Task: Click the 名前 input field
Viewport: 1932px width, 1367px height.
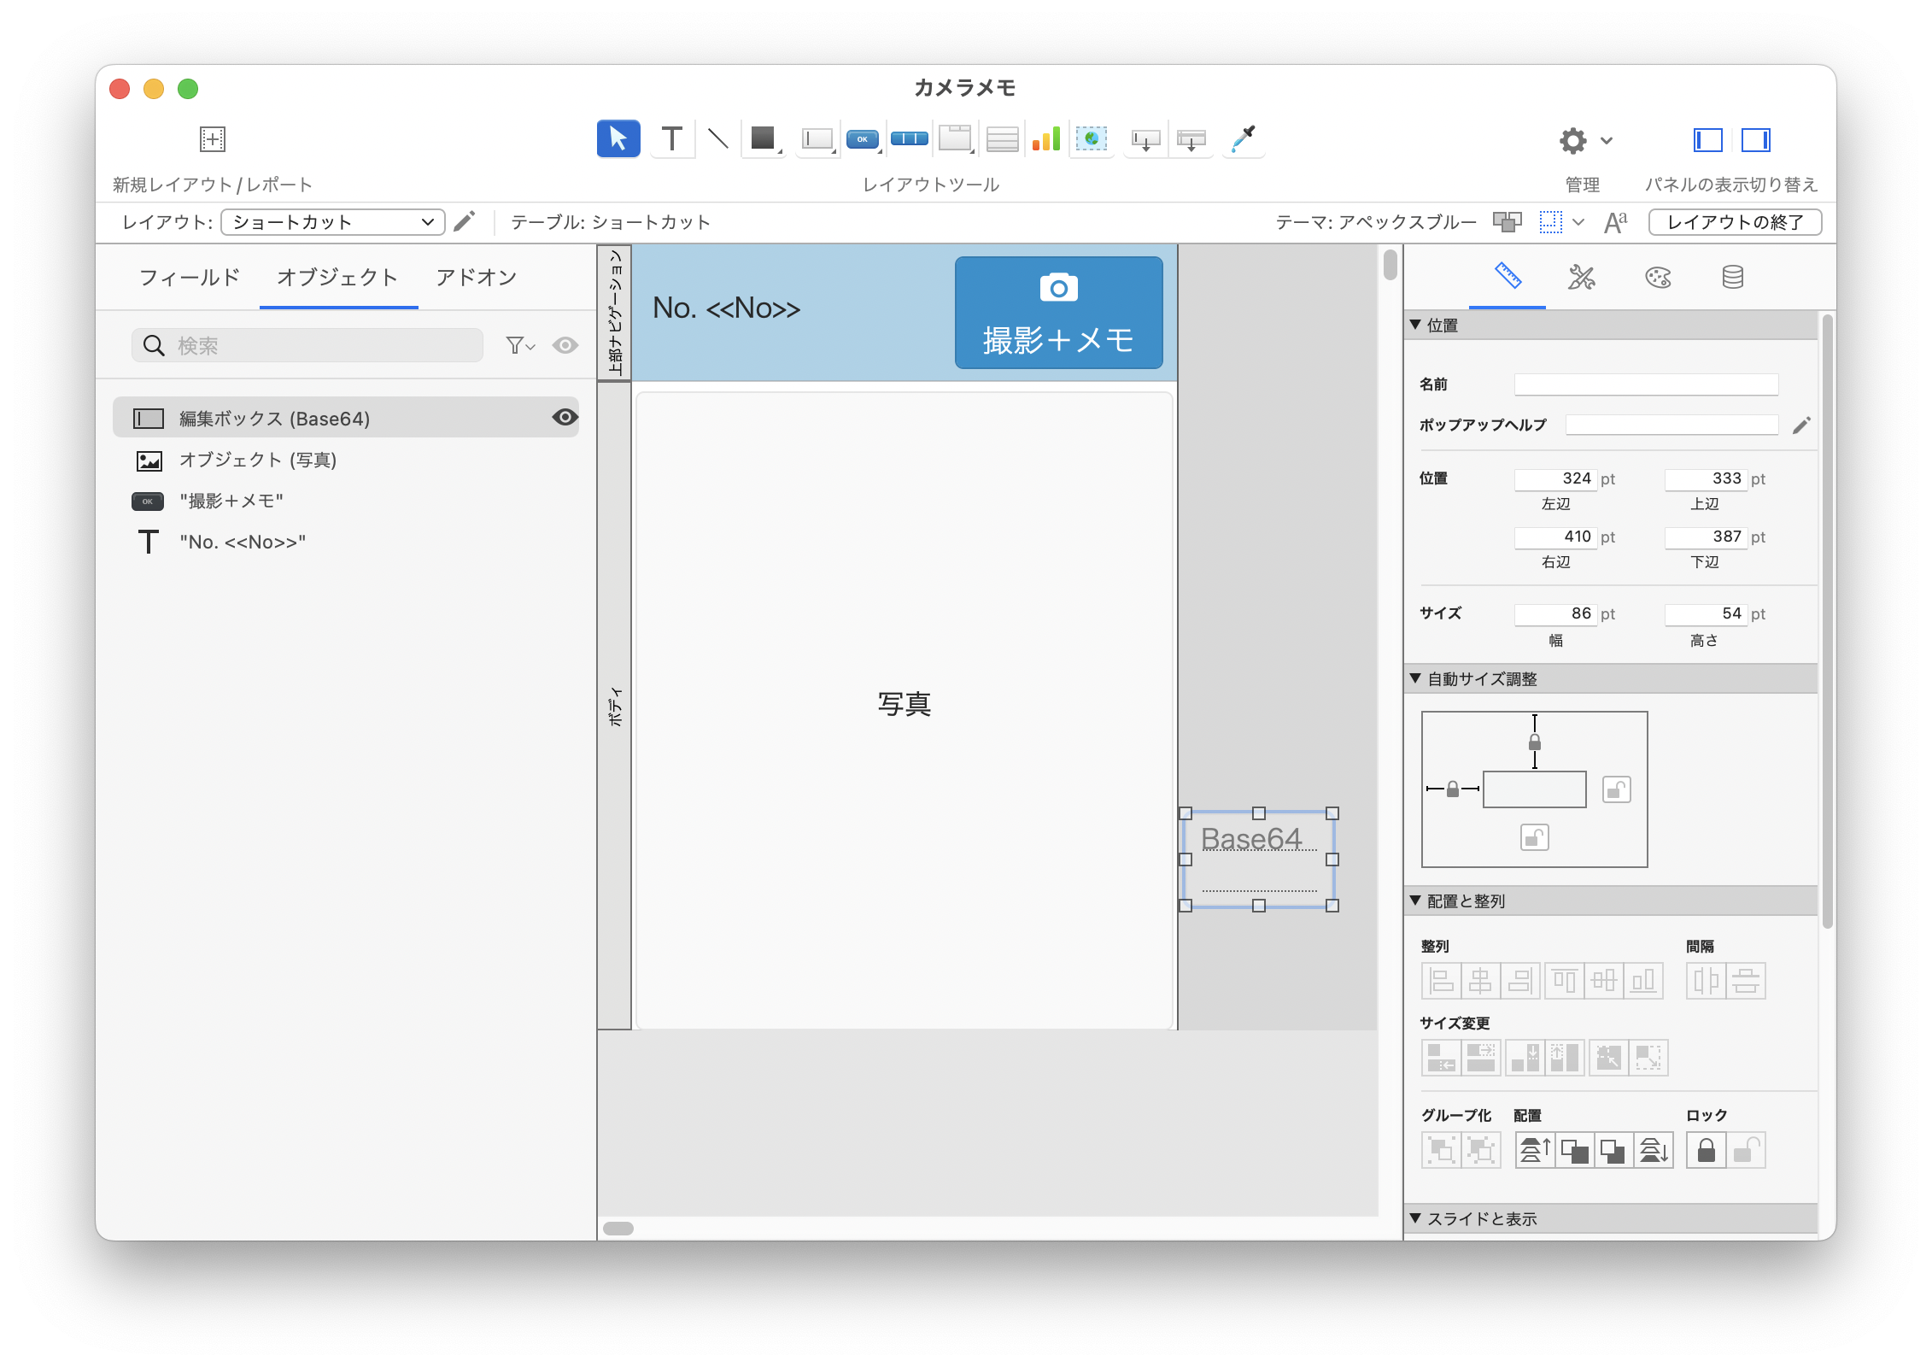Action: click(x=1646, y=384)
